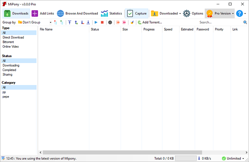Image resolution: width=249 pixels, height=162 pixels.
Task: Click the green Unlimited speed icon
Action: coord(224,158)
